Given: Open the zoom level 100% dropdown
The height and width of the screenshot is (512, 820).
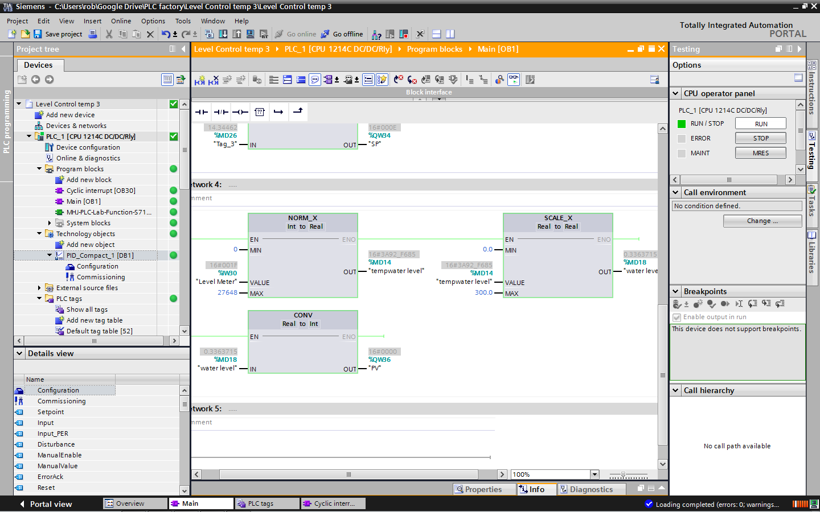Looking at the screenshot, I should pyautogui.click(x=594, y=474).
